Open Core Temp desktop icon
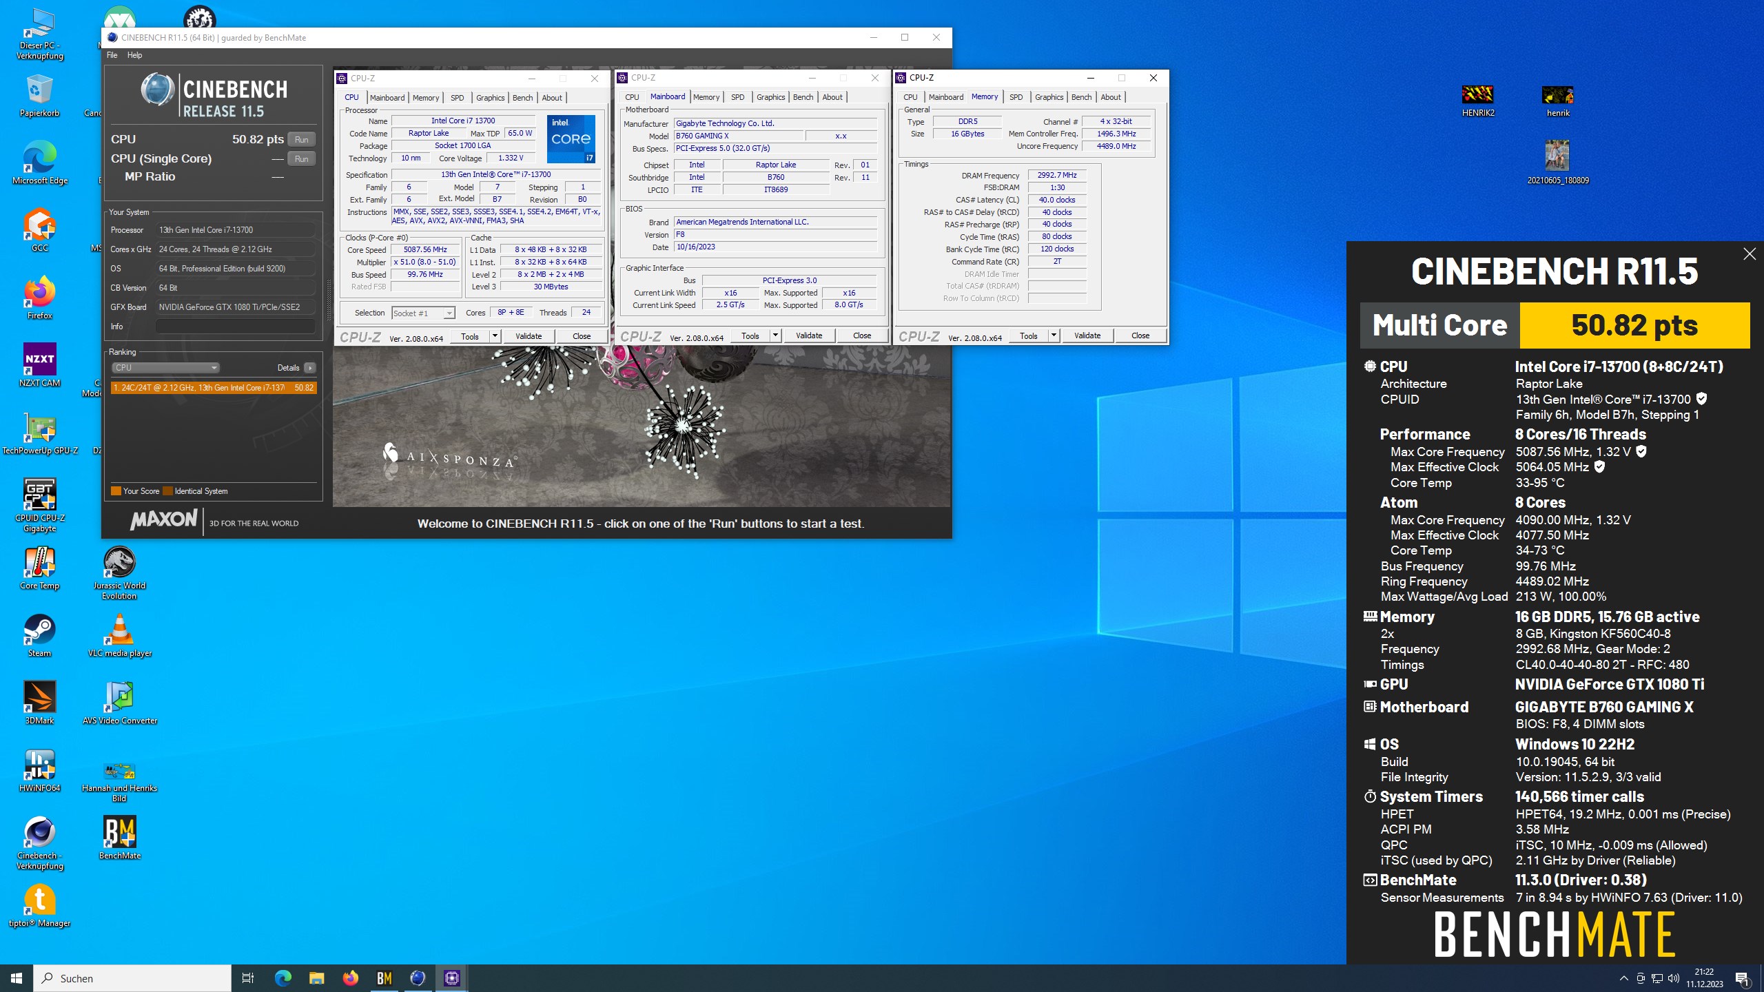The image size is (1764, 992). coord(39,568)
